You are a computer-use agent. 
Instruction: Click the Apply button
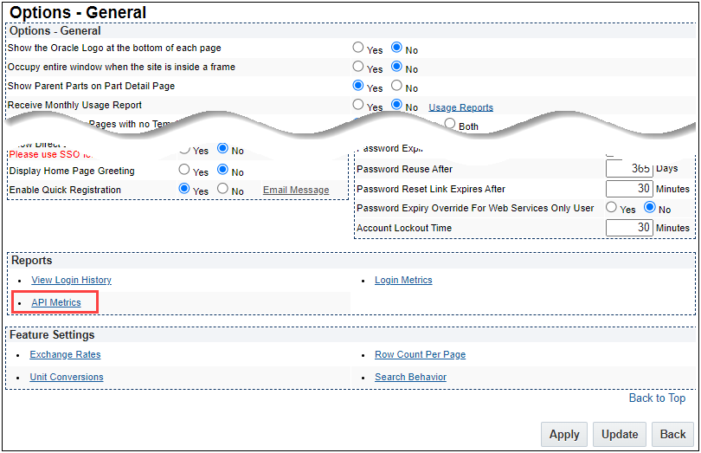[x=564, y=434]
